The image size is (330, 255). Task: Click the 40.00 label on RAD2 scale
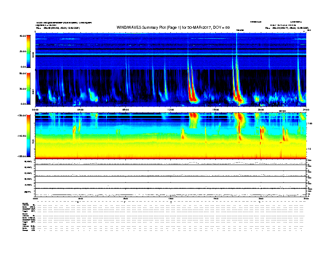(22, 36)
